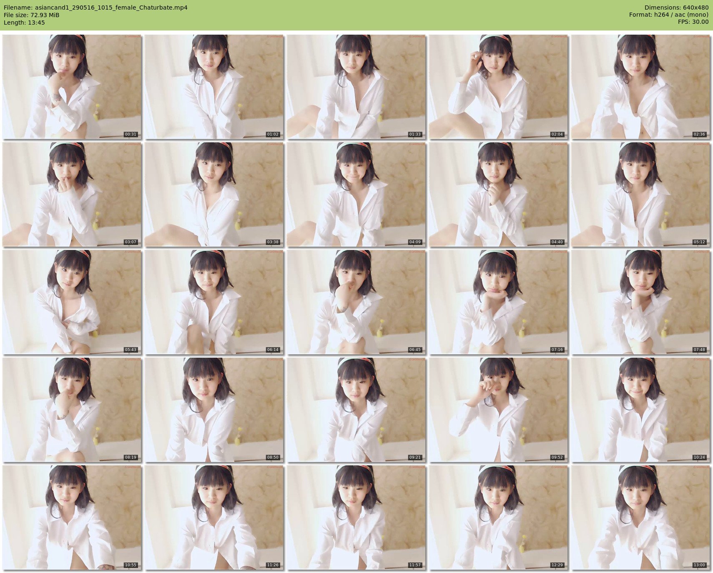Image resolution: width=713 pixels, height=573 pixels.
Task: Select the "Dimensions: 640x480" text
Action: [676, 8]
